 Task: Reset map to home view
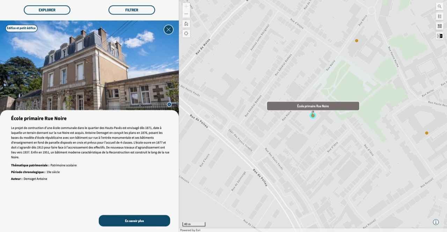(186, 24)
